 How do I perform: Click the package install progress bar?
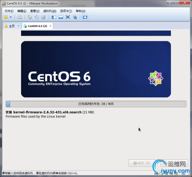pos(96,104)
